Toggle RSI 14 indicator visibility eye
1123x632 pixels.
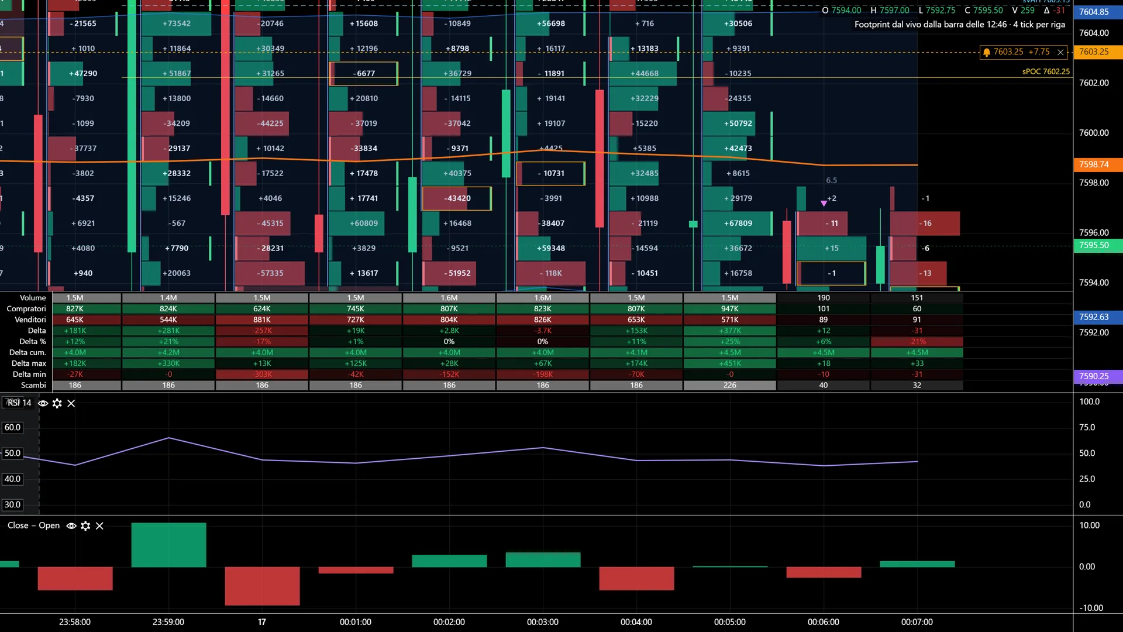pyautogui.click(x=43, y=403)
